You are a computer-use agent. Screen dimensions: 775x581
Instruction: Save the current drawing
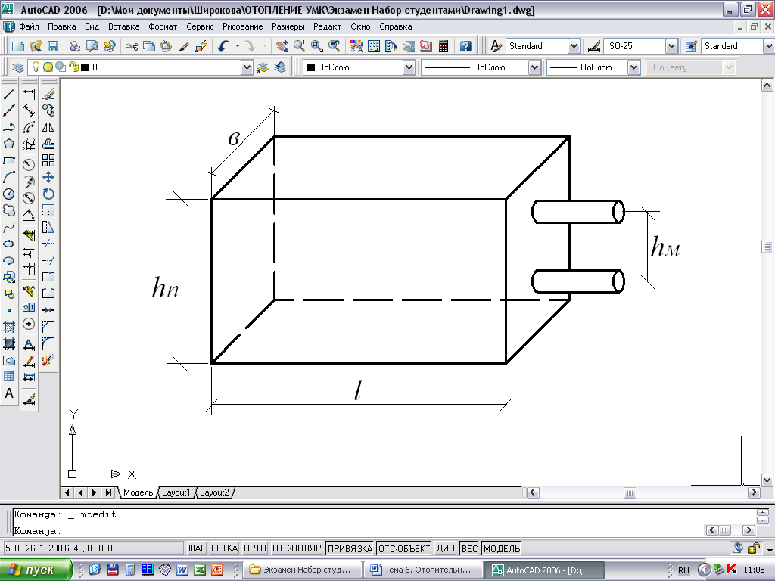(53, 46)
